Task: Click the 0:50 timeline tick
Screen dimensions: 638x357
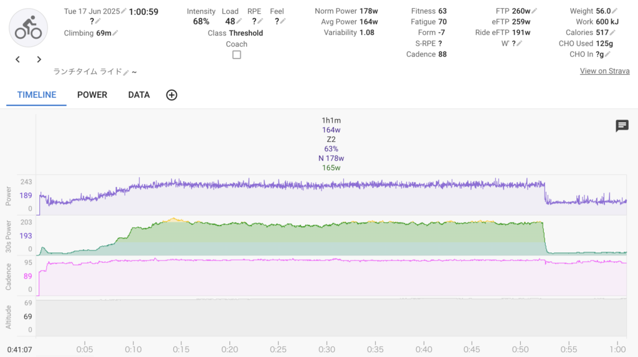Action: click(520, 350)
